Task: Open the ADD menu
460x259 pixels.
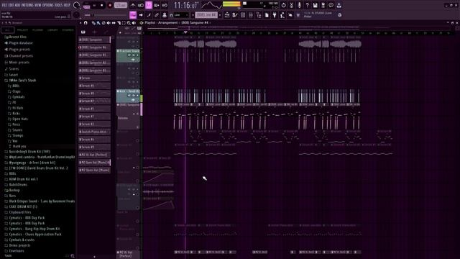Action: click(x=17, y=5)
